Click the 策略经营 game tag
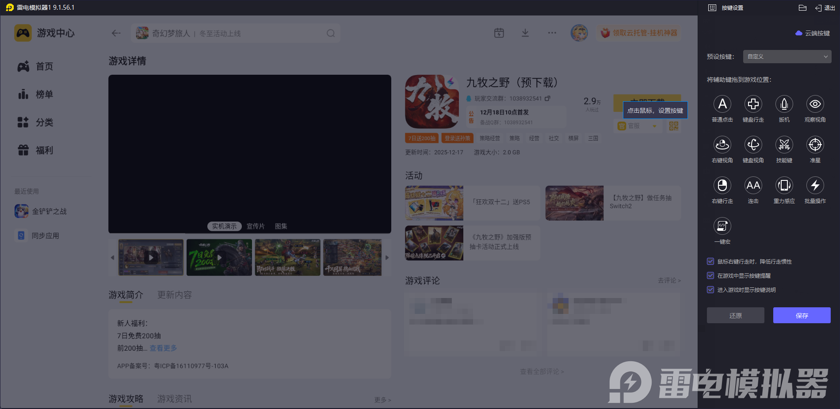 [x=490, y=138]
